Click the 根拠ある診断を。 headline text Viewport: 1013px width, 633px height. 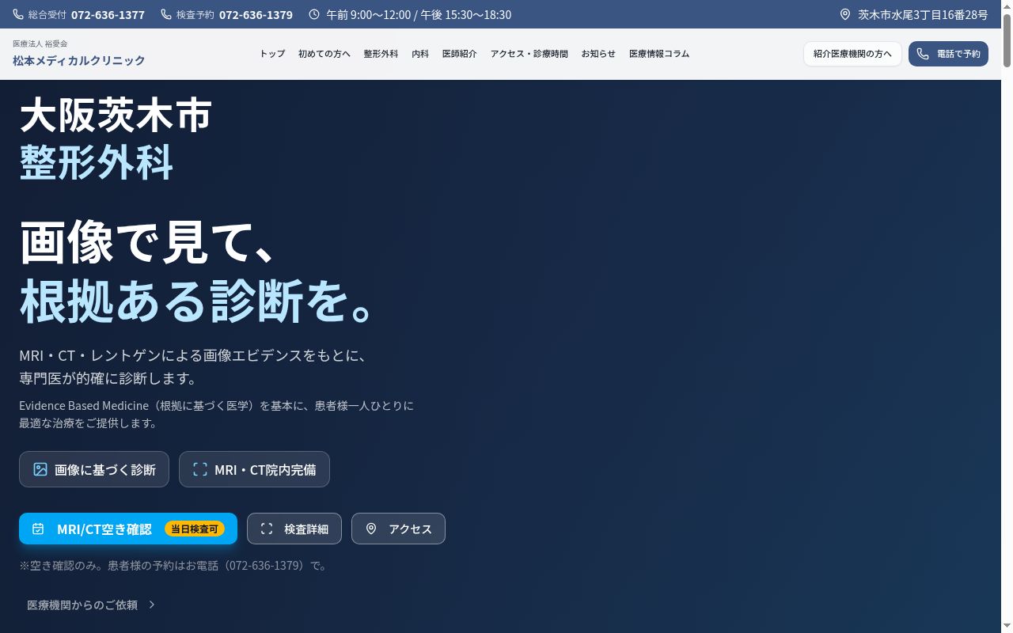(197, 301)
